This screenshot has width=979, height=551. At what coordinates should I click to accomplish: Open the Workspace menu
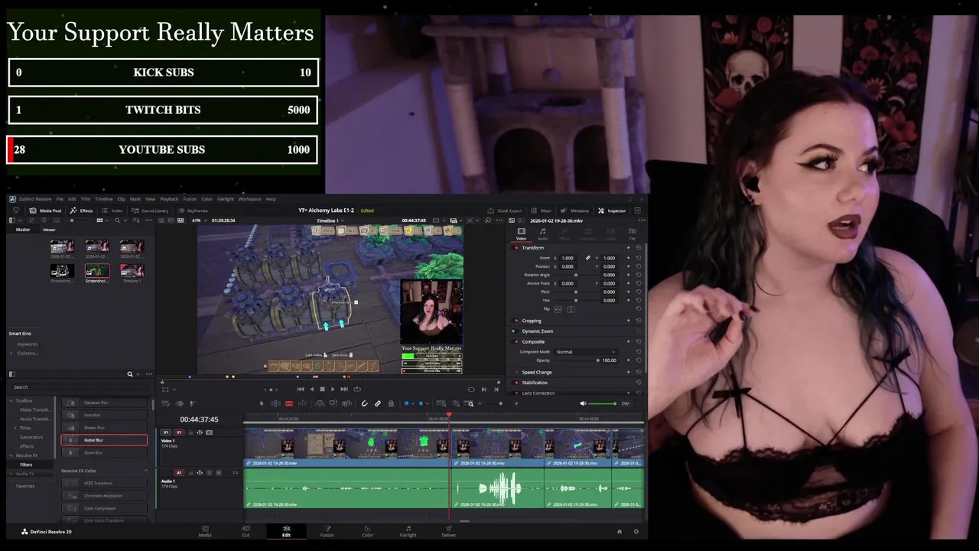pyautogui.click(x=250, y=199)
